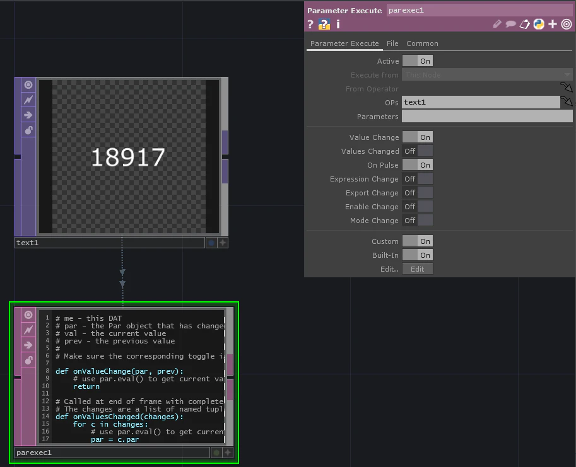This screenshot has height=467, width=576.
Task: Click the tag icon in parameter header
Action: (524, 24)
